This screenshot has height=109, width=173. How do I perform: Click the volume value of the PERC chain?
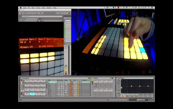pos(72,86)
